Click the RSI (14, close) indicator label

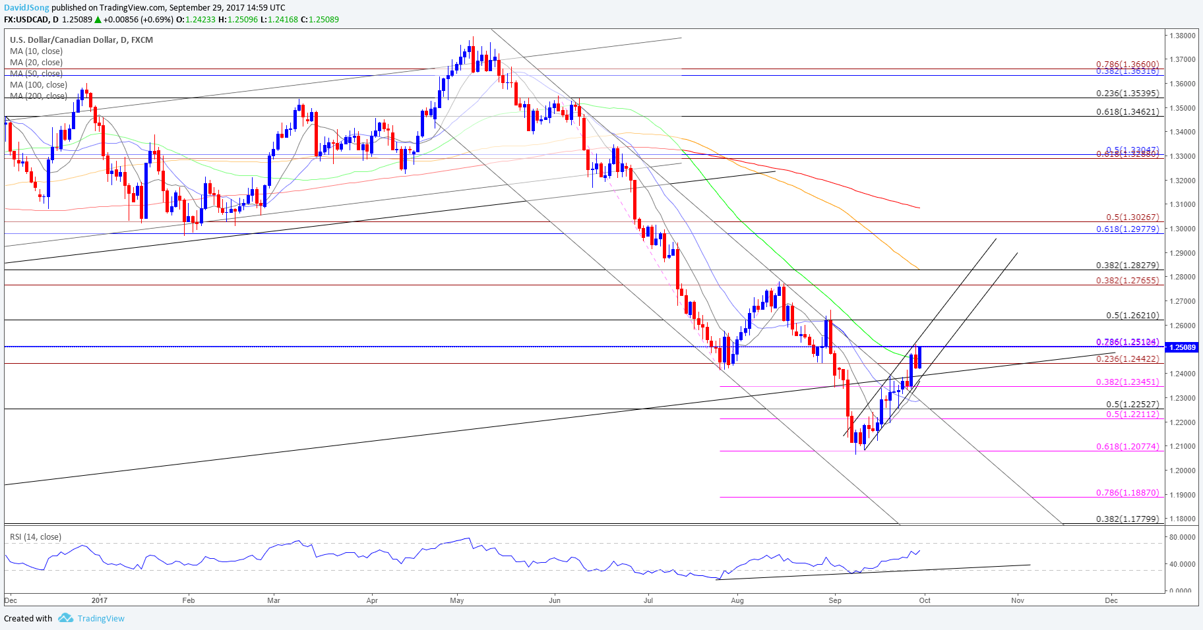pos(36,537)
